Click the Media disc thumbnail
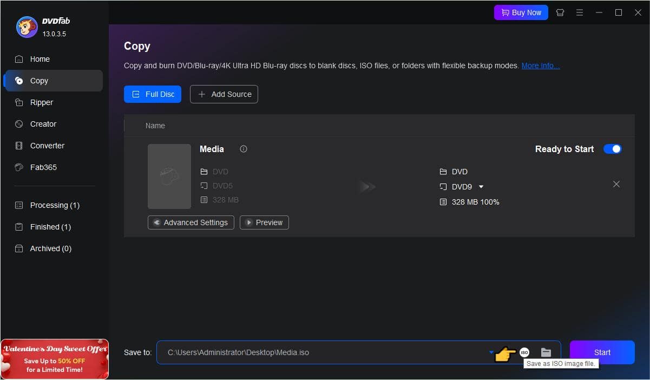The image size is (650, 380). pyautogui.click(x=169, y=176)
